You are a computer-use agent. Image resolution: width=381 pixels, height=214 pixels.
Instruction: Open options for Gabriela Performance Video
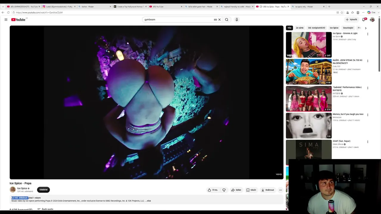click(x=368, y=88)
